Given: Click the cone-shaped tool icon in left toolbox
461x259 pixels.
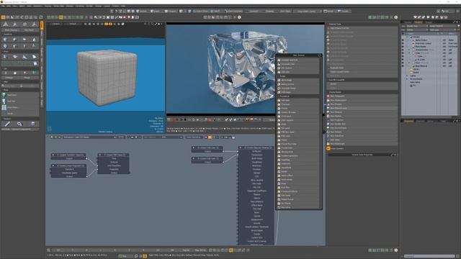Looking at the screenshot, I should 34,39.
